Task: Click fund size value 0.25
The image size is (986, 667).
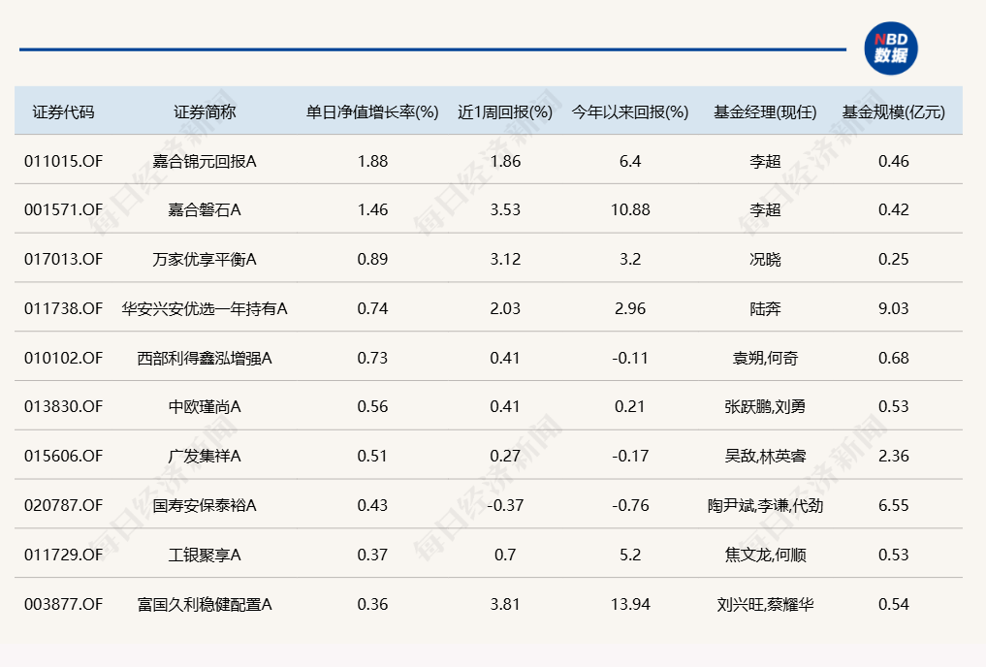Action: coord(894,259)
